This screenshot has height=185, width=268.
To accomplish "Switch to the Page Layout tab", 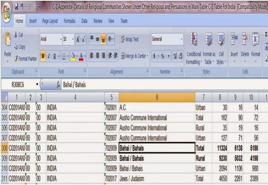I will click(50, 21).
